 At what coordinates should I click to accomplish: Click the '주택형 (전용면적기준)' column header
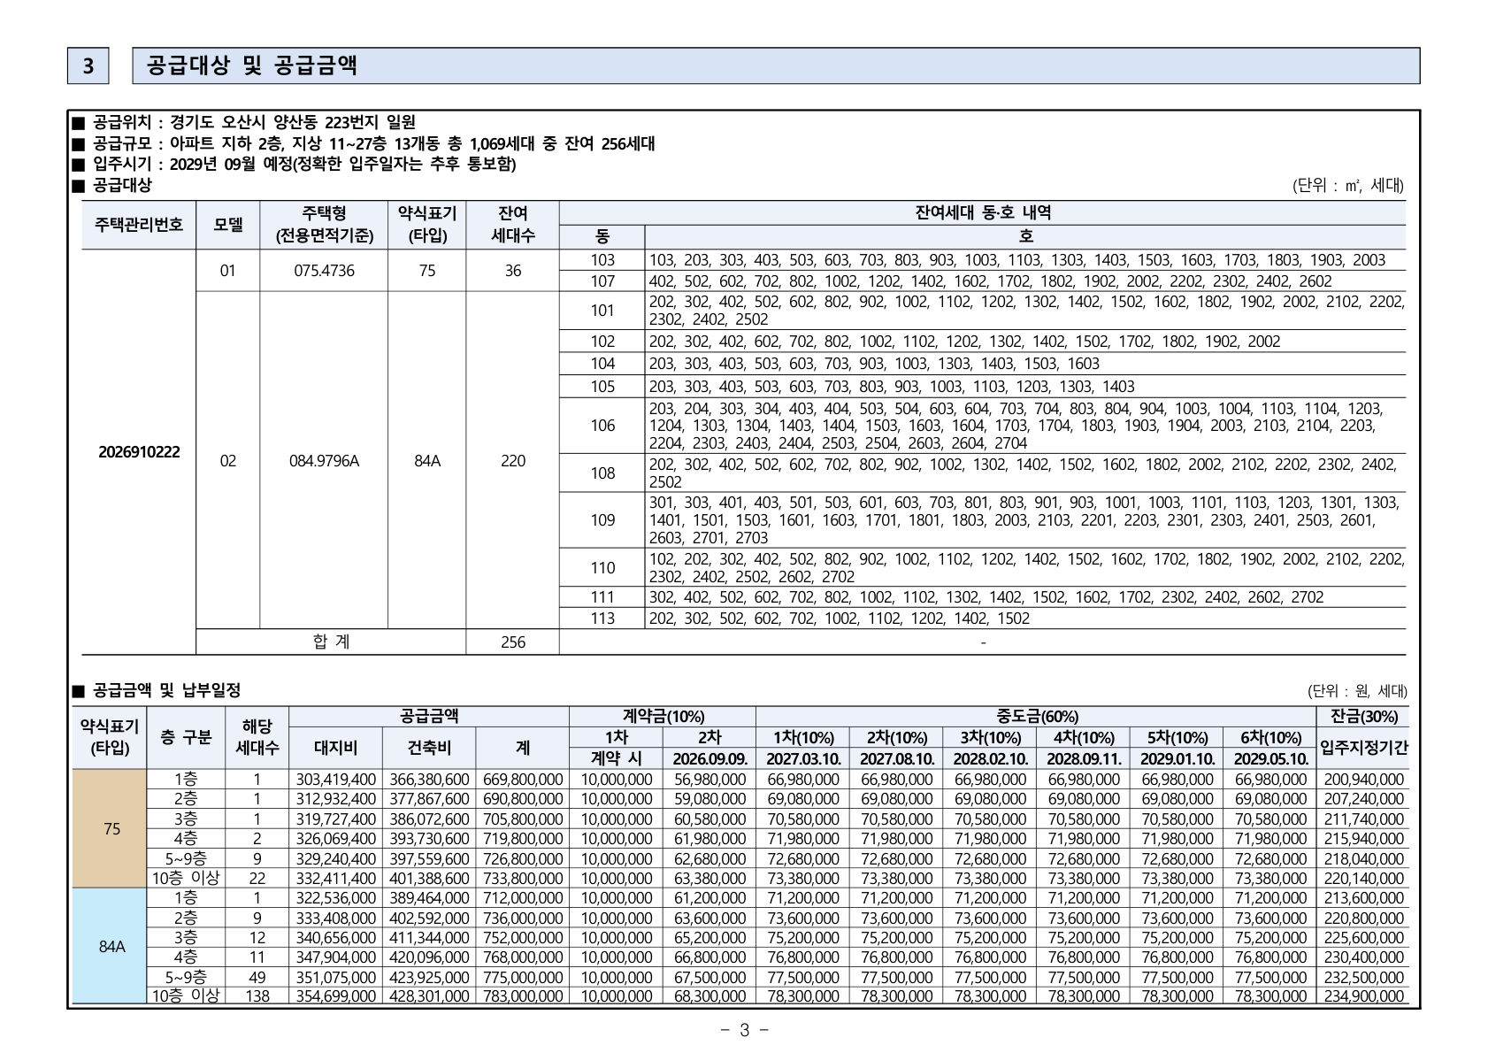click(x=324, y=225)
